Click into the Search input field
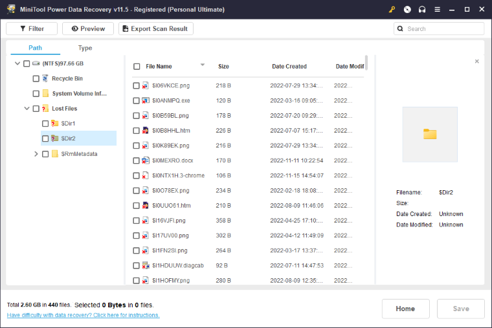The width and height of the screenshot is (492, 328). [x=443, y=28]
